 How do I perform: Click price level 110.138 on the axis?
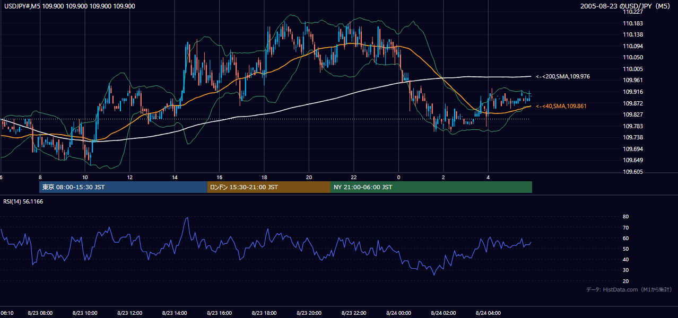tap(632, 34)
